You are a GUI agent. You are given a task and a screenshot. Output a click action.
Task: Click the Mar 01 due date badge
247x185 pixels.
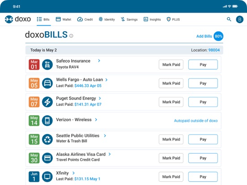pos(34,64)
